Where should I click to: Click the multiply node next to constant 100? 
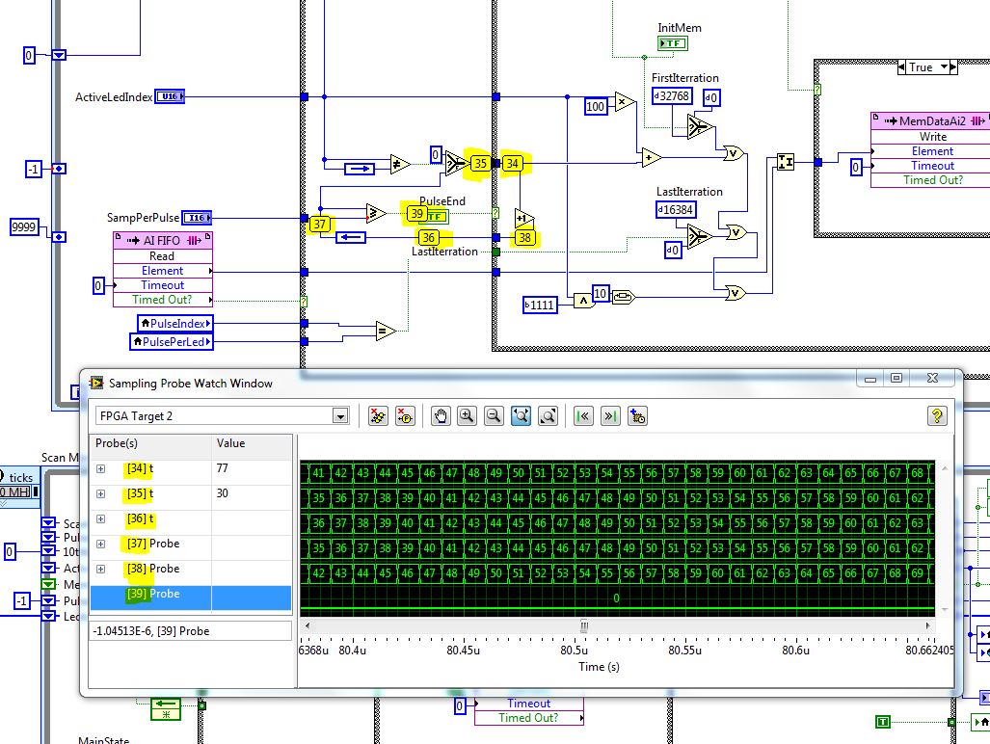pyautogui.click(x=625, y=101)
